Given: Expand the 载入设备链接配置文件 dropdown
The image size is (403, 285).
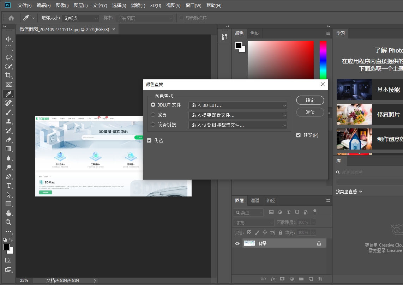Looking at the screenshot, I should tap(237, 125).
